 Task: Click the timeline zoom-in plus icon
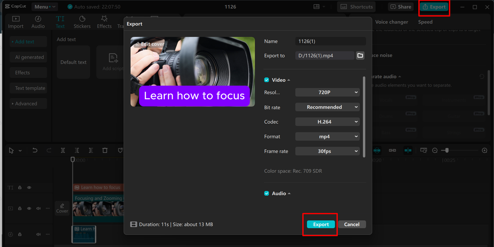pos(485,150)
